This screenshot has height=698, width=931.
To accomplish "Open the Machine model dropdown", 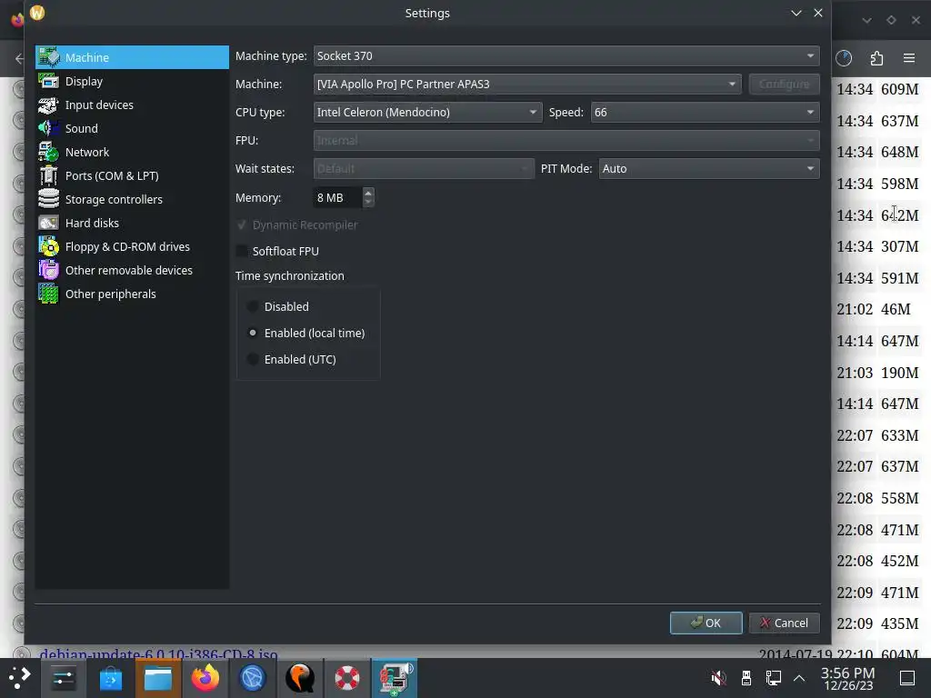I will (527, 85).
